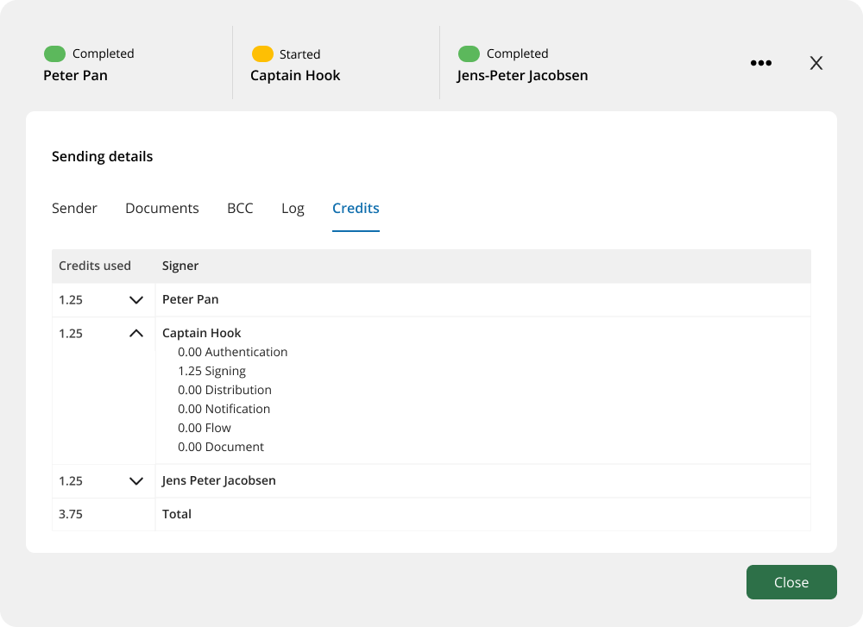Click the 1.25 Signing credit line

tap(212, 371)
